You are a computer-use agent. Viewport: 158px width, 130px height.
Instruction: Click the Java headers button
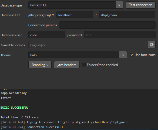[67, 65]
